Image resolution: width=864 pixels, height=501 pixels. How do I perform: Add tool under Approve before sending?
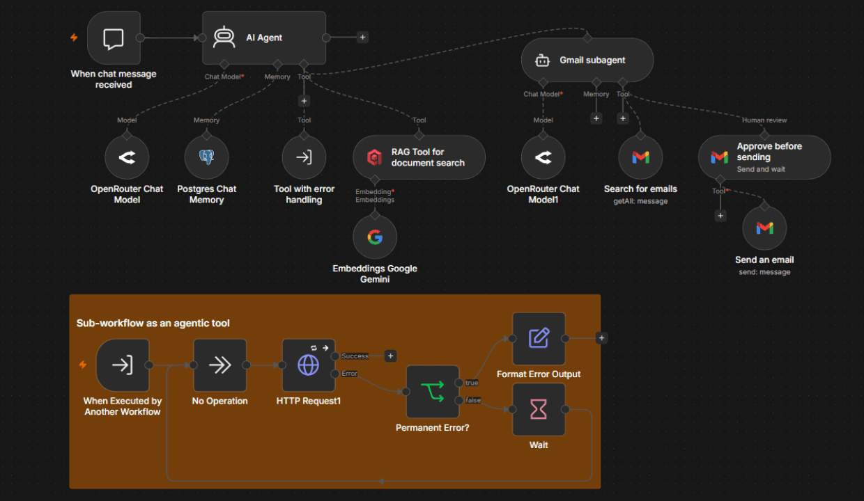point(720,216)
